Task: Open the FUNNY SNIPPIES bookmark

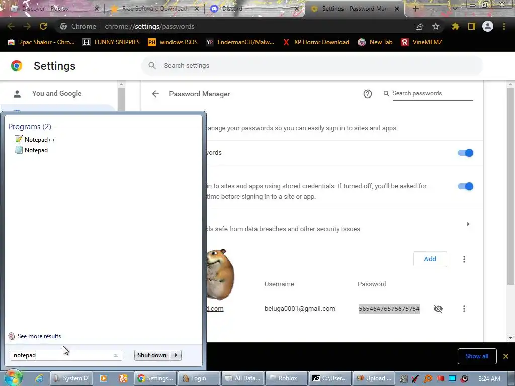Action: click(x=111, y=42)
